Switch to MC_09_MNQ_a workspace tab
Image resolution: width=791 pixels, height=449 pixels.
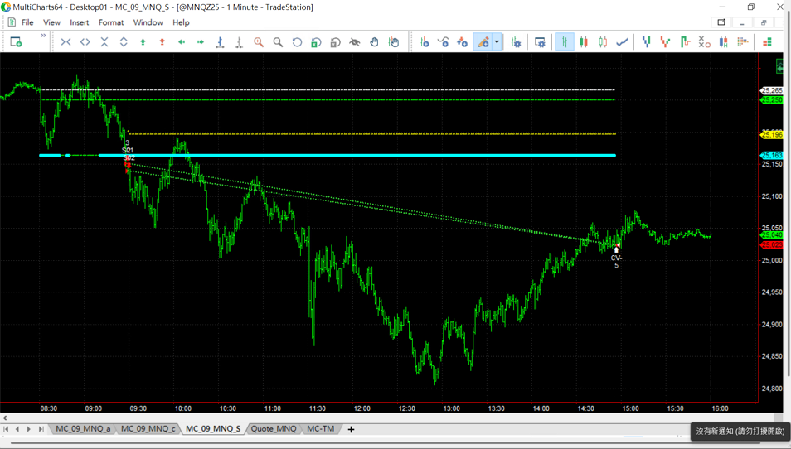click(83, 429)
